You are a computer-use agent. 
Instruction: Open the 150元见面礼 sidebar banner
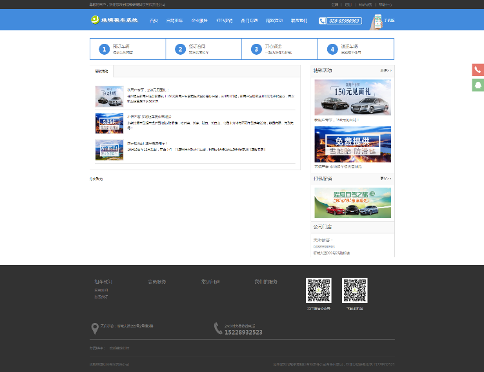(352, 97)
